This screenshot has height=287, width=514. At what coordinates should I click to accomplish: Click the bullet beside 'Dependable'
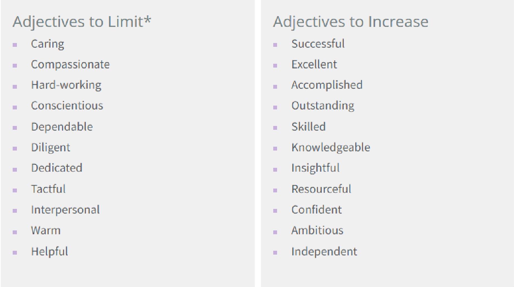coord(15,128)
